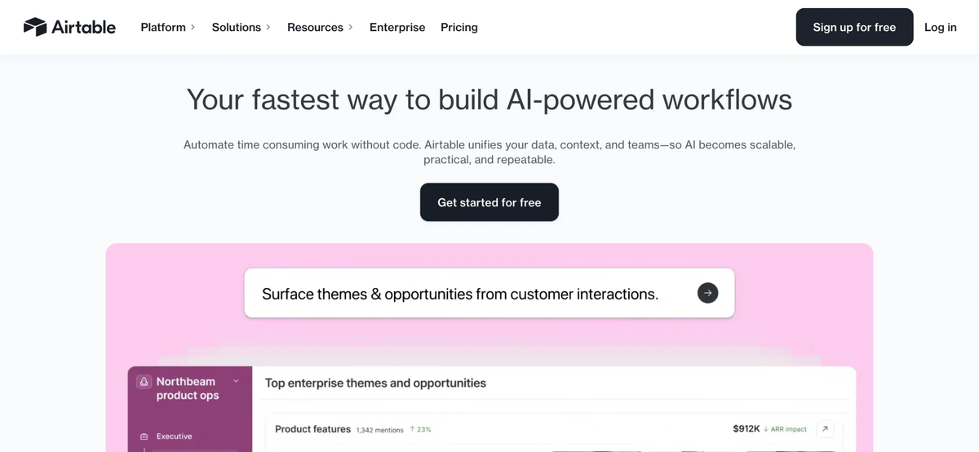Expand the Solutions menu
This screenshot has width=979, height=452.
(x=241, y=27)
